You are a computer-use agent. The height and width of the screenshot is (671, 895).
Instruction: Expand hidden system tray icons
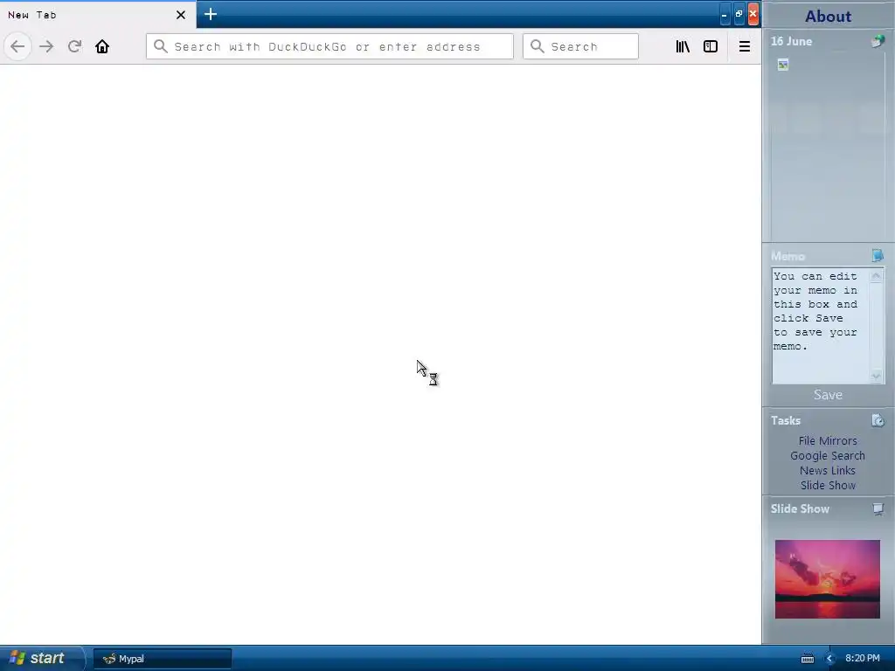click(830, 659)
